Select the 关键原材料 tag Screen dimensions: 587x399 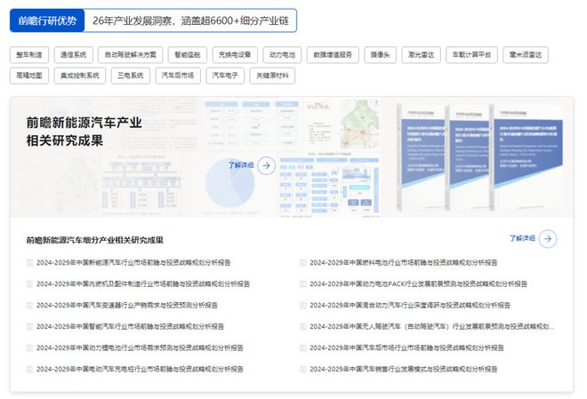click(272, 76)
